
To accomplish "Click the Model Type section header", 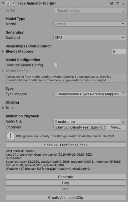I will click(15, 19).
